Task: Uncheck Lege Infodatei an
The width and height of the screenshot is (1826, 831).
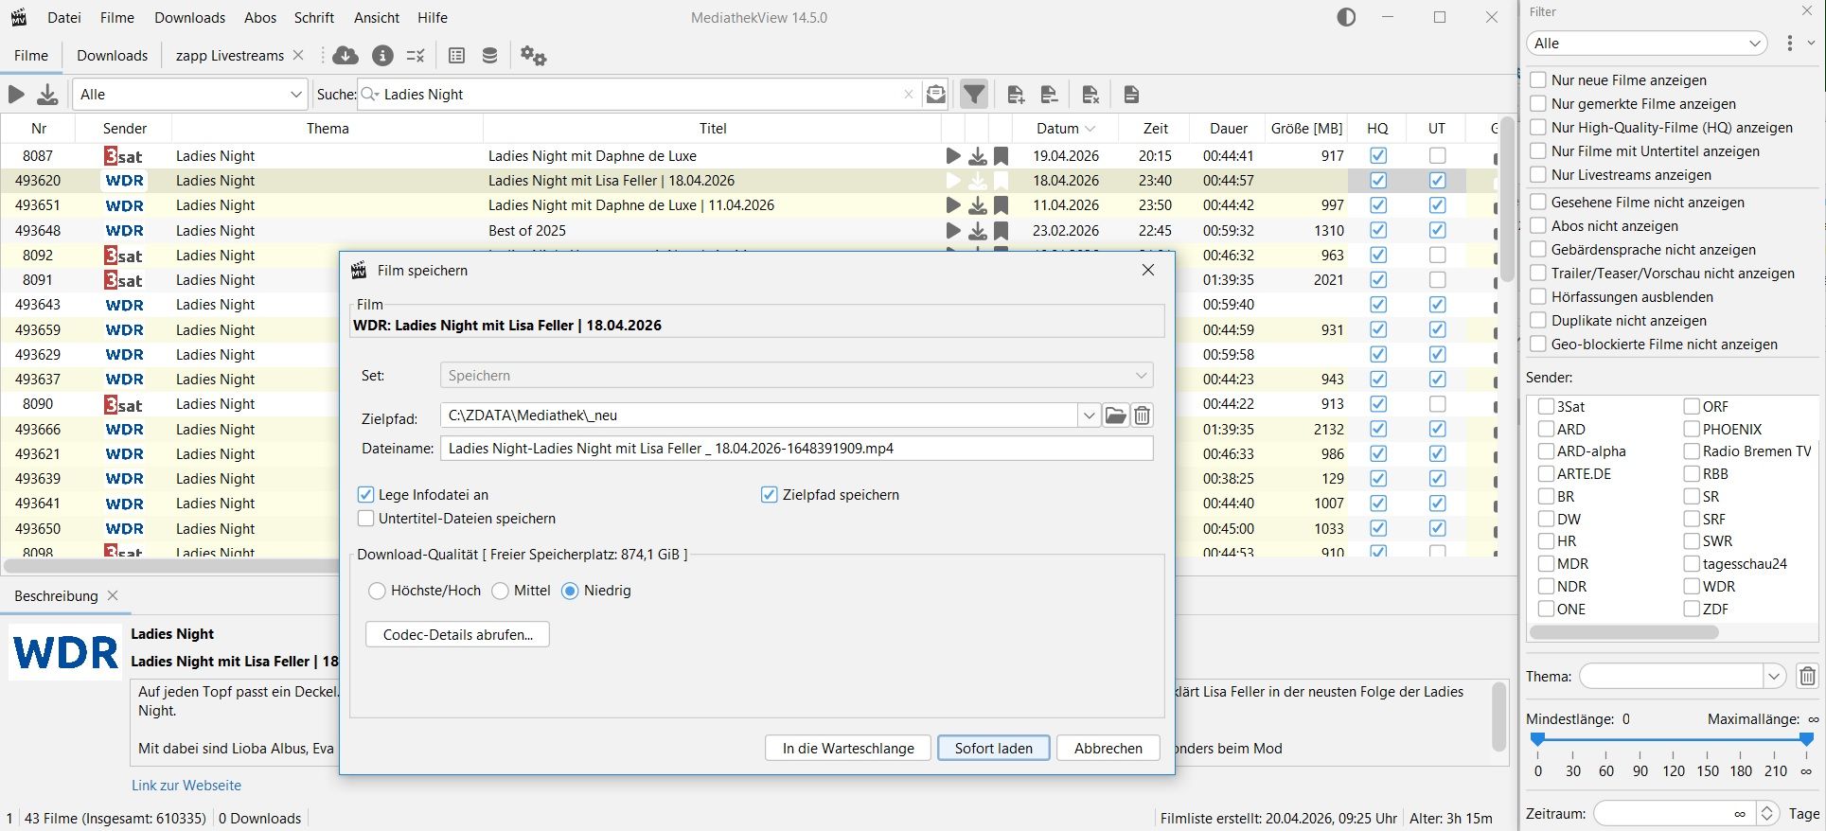Action: [x=366, y=495]
